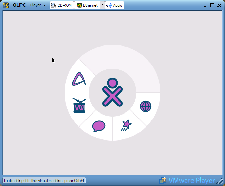The width and height of the screenshot is (225, 186).
Task: Toggle the CD-ROM device button
Action: [62, 5]
